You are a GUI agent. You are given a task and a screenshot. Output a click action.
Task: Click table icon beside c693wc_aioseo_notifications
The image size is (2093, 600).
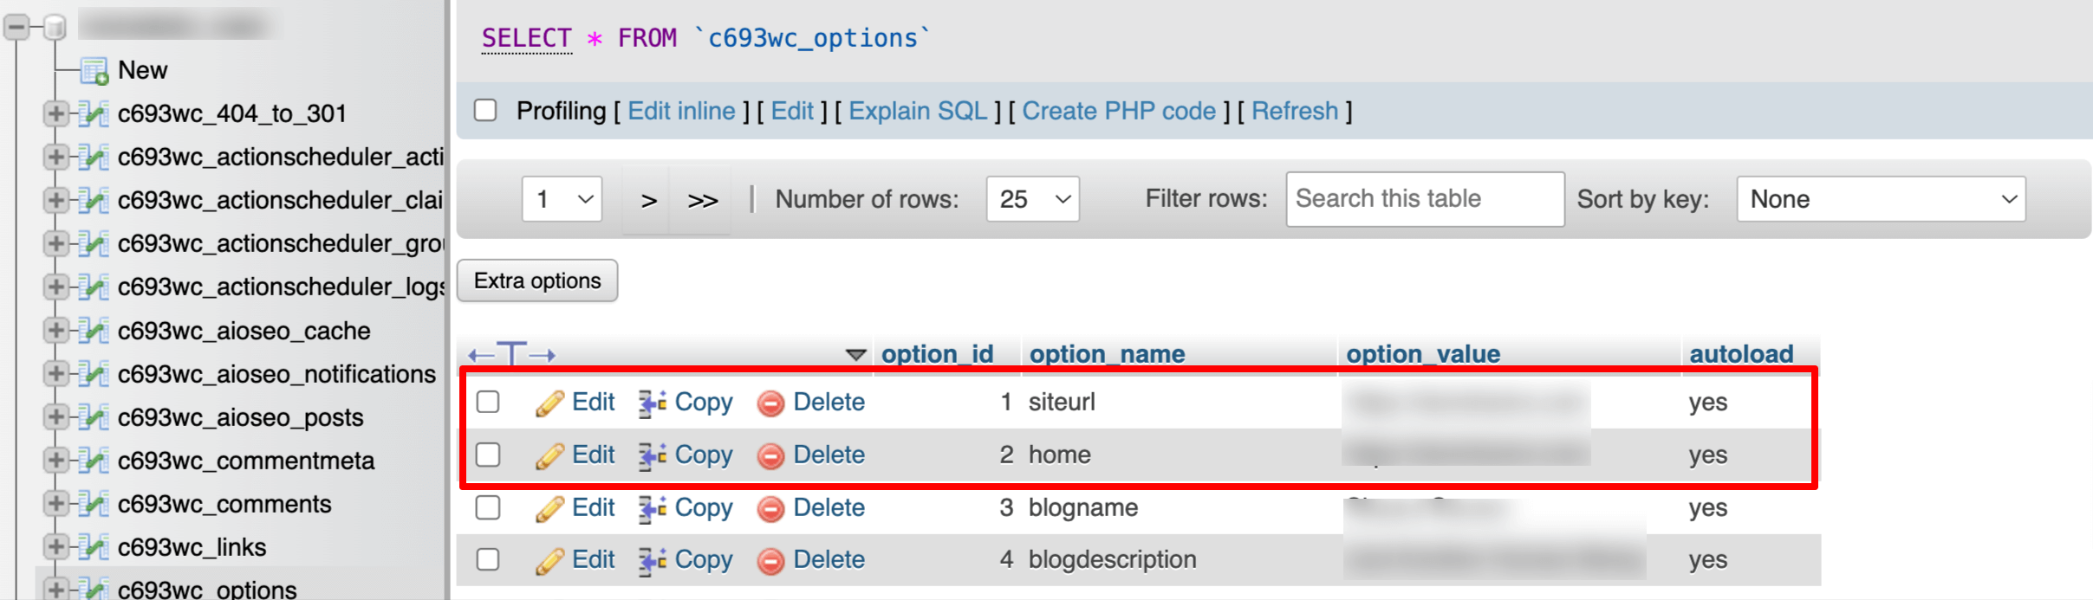pyautogui.click(x=92, y=374)
